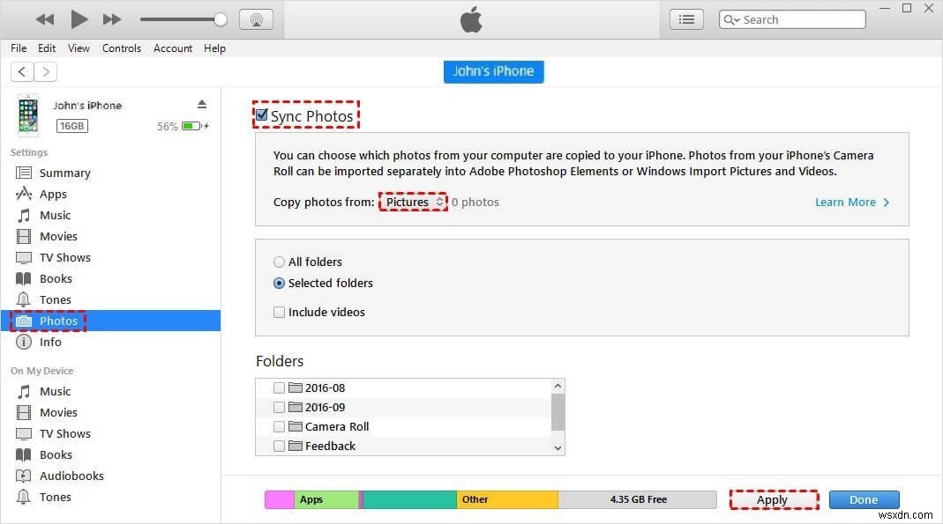Image resolution: width=943 pixels, height=524 pixels.
Task: Collapse the folder list with scrollbar down arrow
Action: (557, 447)
